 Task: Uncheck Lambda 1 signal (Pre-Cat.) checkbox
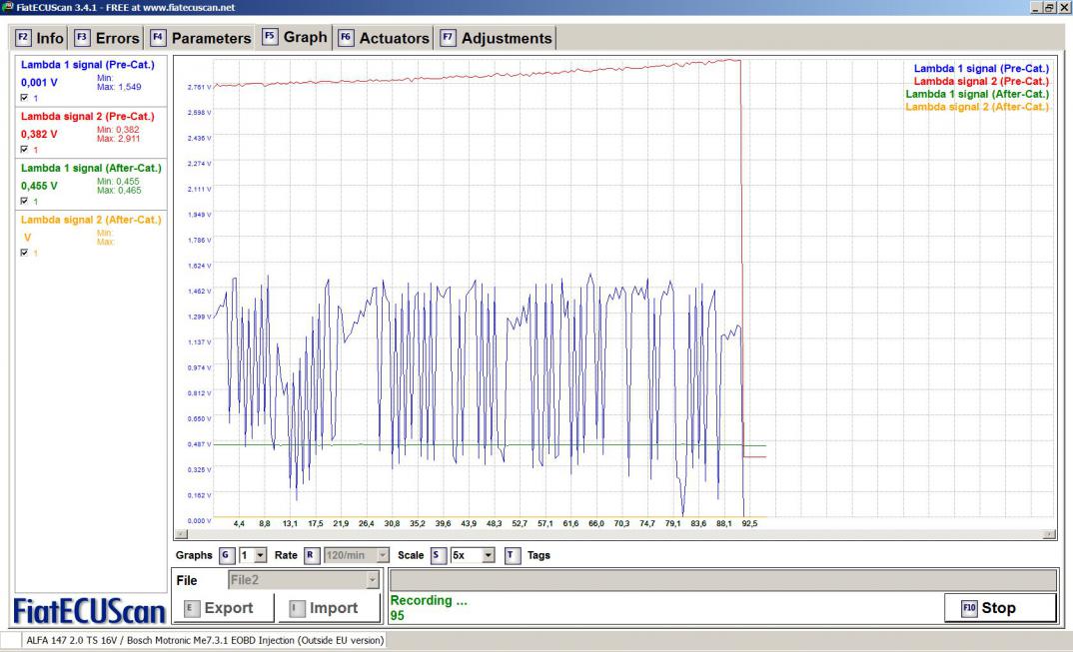pos(25,98)
